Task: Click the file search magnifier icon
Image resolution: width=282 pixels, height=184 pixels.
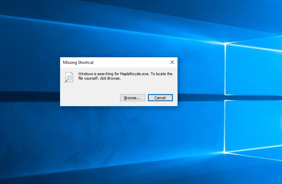Action: tap(69, 77)
